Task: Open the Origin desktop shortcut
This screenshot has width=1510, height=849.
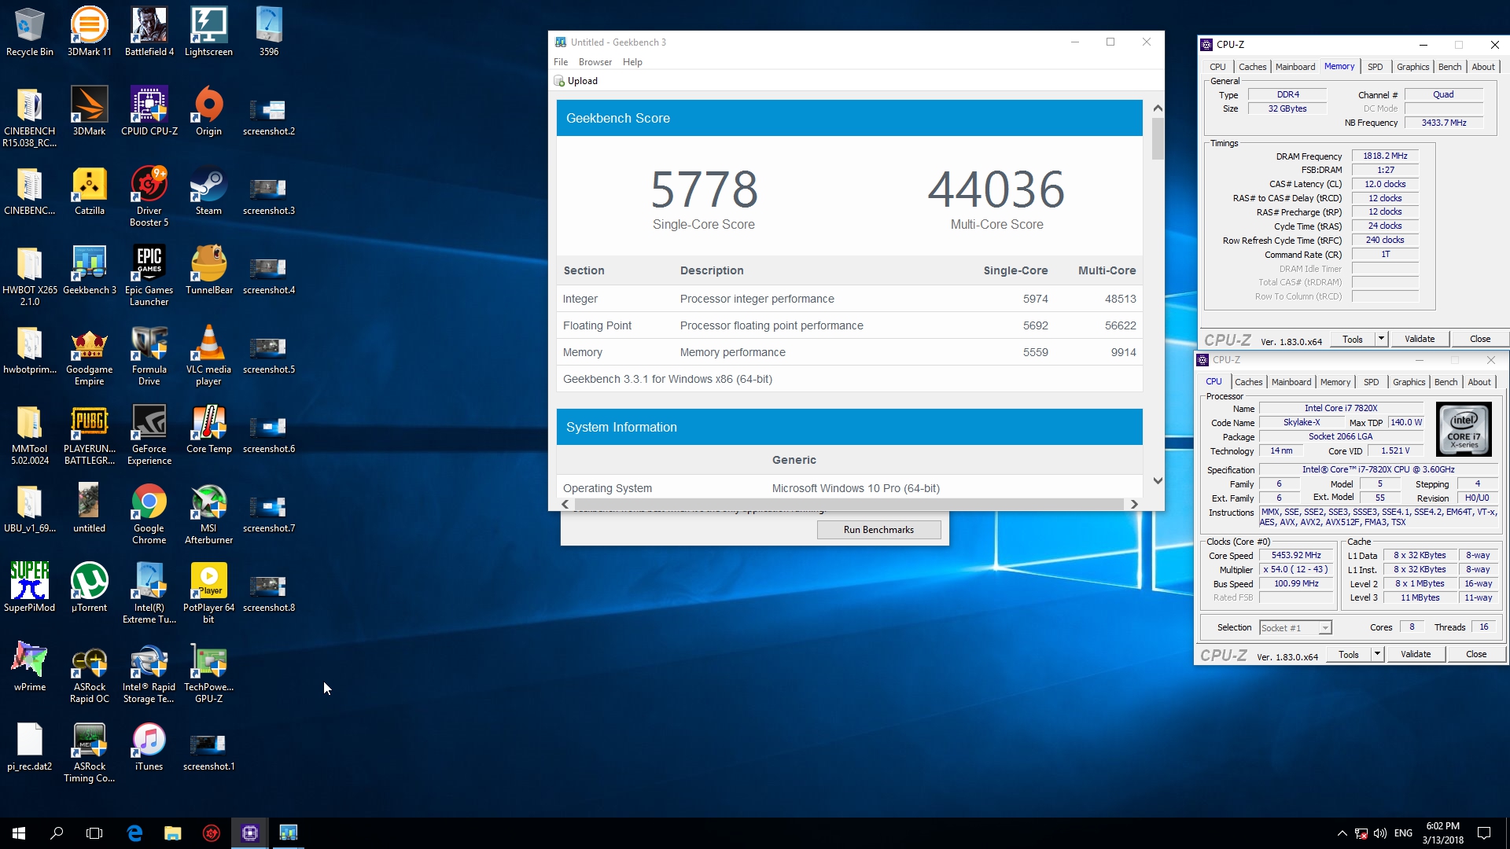Action: [208, 111]
